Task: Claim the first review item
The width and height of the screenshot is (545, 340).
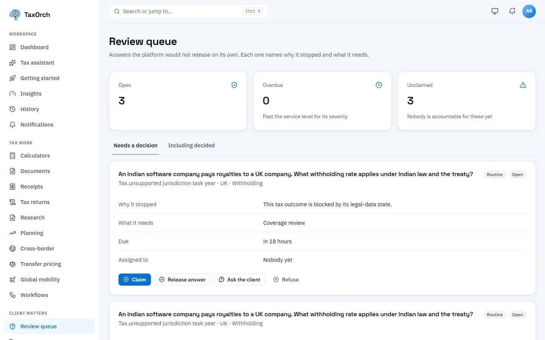Action: [x=135, y=280]
